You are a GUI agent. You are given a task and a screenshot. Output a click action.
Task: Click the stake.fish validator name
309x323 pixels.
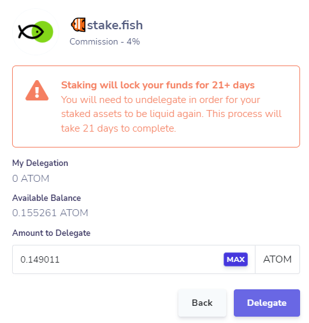pos(115,25)
